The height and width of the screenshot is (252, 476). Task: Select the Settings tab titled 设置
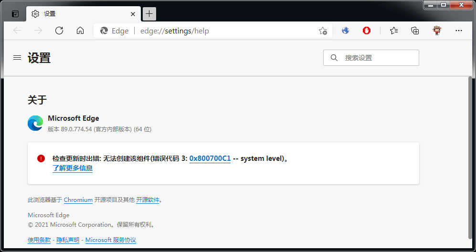84,14
